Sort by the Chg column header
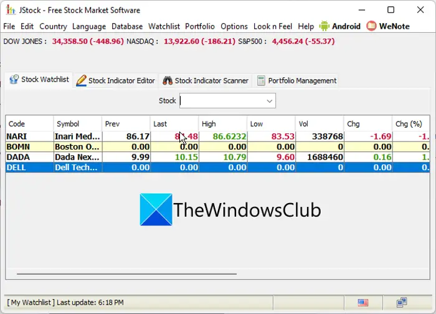Viewport: 436px width, 314px height. (368, 124)
